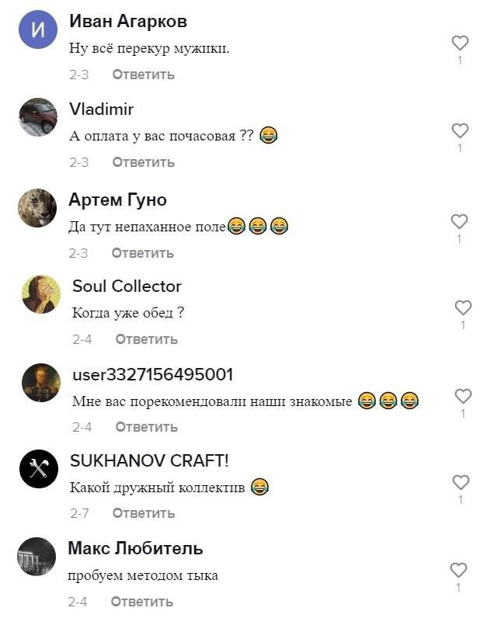The image size is (494, 618).
Task: Open SUKHANOV CRAFT! wrench logo avatar
Action: coord(39,469)
